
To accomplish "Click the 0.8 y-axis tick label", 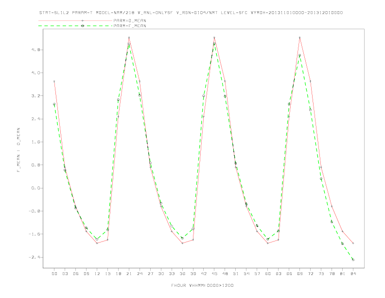I will pos(35,165).
